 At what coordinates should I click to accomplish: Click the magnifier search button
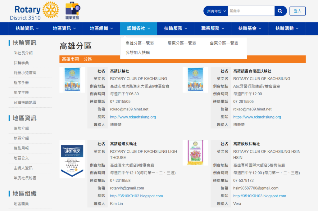(x=280, y=11)
